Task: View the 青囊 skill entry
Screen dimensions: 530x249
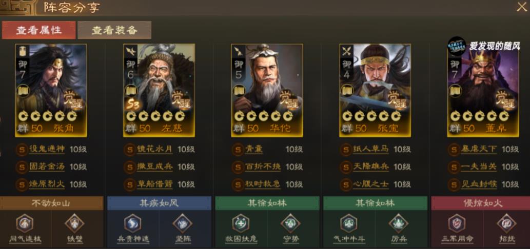Action: point(254,149)
